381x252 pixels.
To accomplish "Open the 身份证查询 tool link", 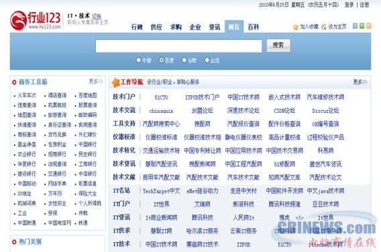I will click(59, 125).
